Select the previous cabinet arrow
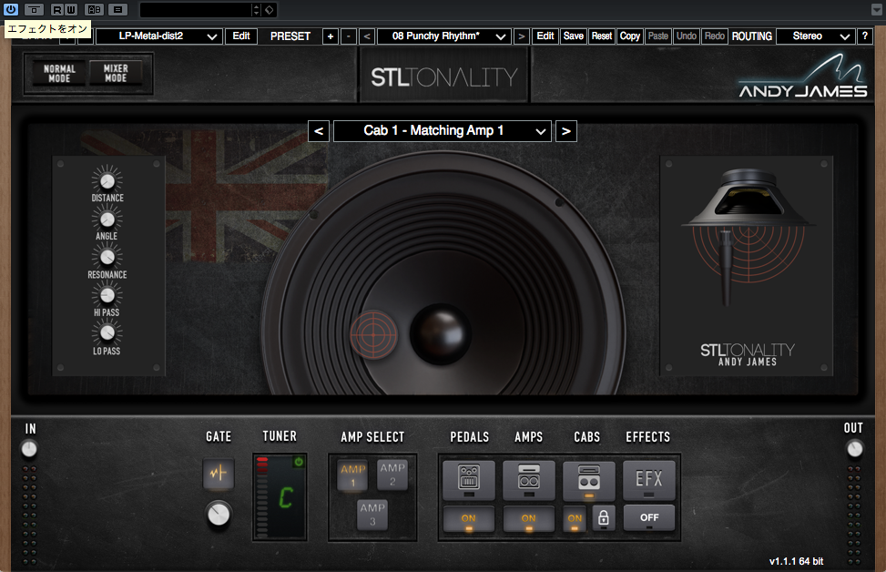 (319, 131)
